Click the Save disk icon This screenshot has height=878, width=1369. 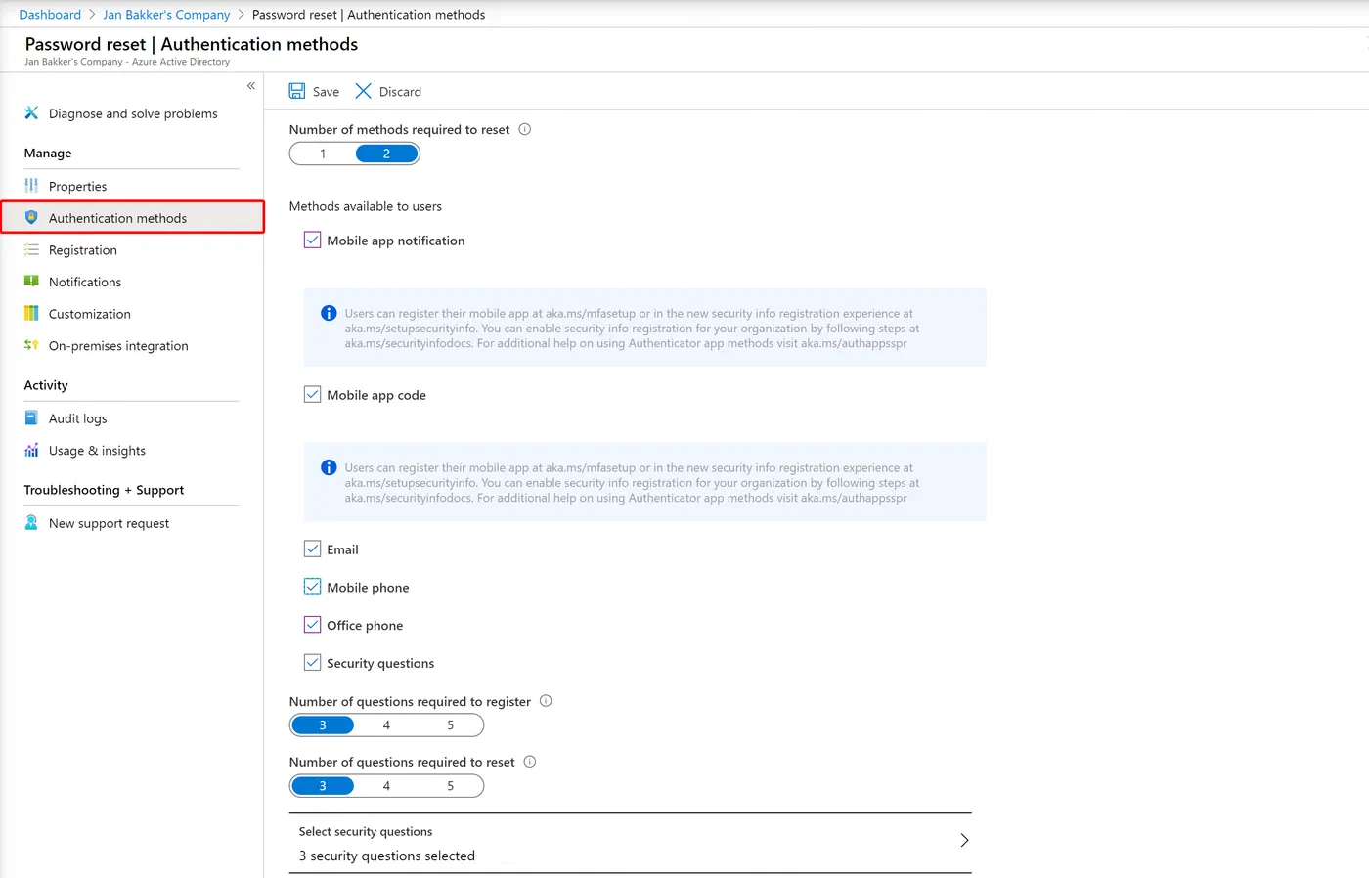pyautogui.click(x=297, y=91)
